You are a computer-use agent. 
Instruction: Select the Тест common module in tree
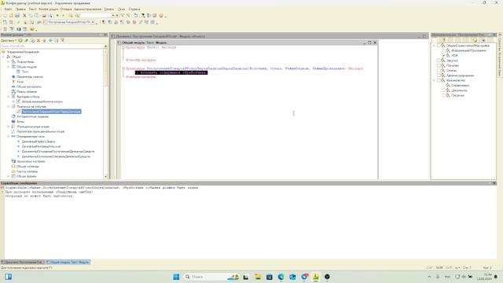pos(25,72)
